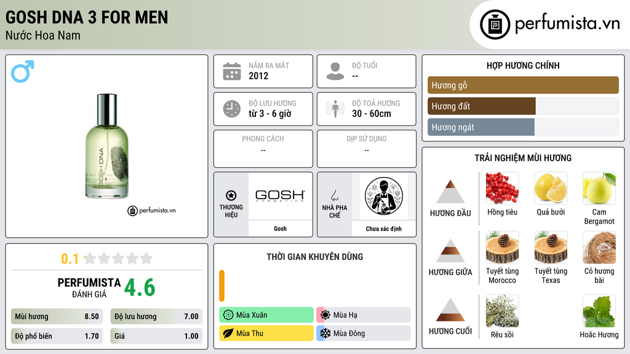Click the Trải nghiệm mùi hương heading
The width and height of the screenshot is (630, 354).
523,158
